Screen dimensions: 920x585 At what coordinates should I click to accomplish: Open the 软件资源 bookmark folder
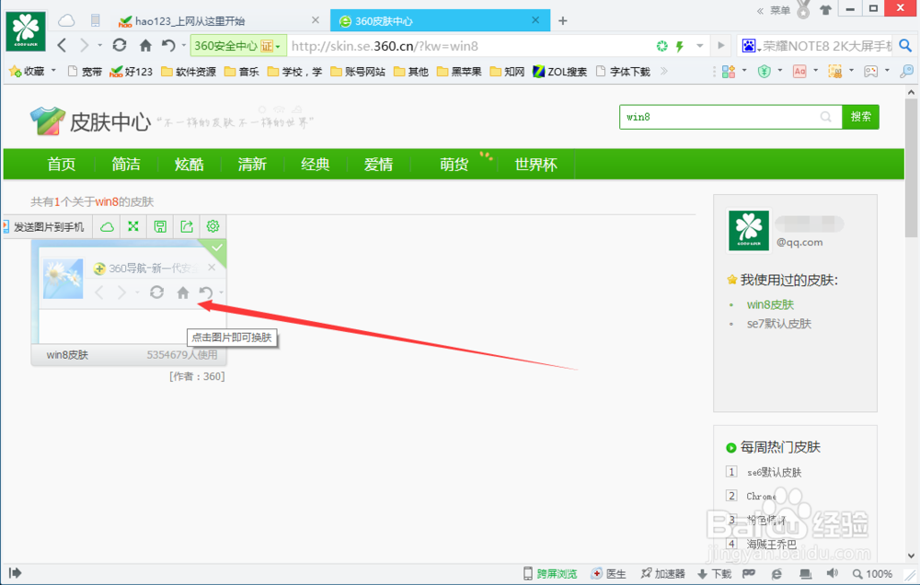tap(189, 72)
